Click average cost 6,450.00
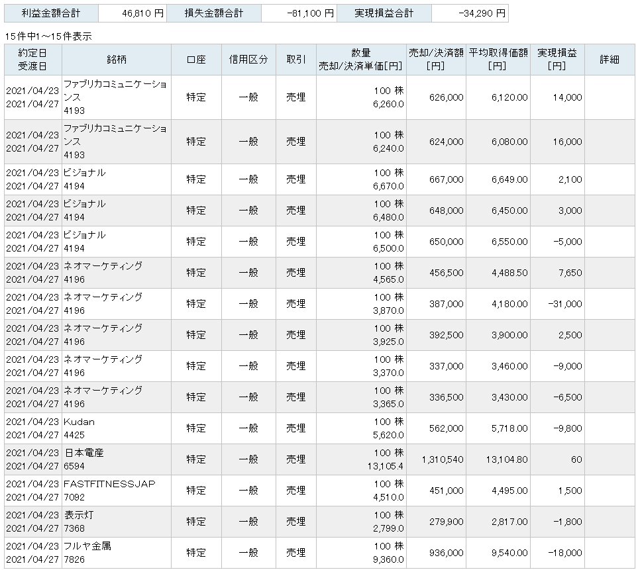This screenshot has height=570, width=638. 509,211
